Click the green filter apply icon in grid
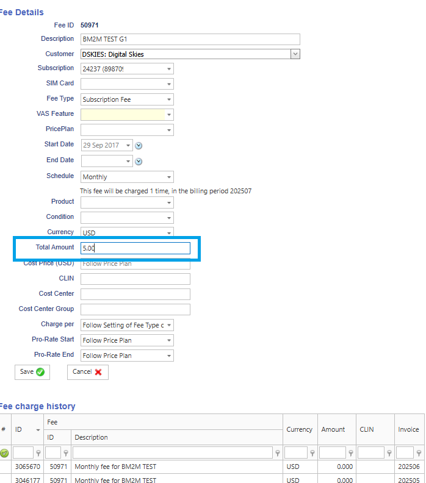 pyautogui.click(x=4, y=453)
